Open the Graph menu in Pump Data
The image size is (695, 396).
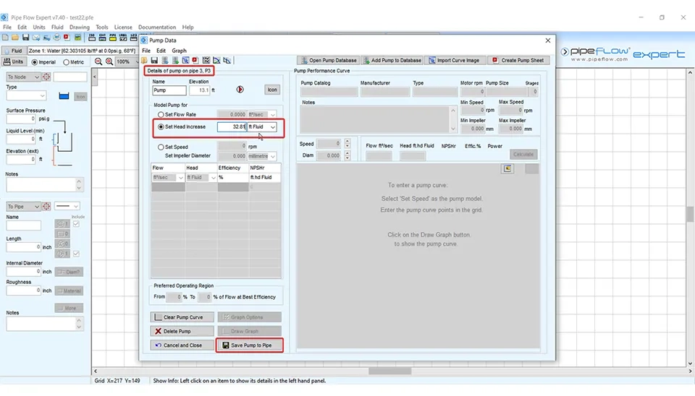pyautogui.click(x=179, y=51)
